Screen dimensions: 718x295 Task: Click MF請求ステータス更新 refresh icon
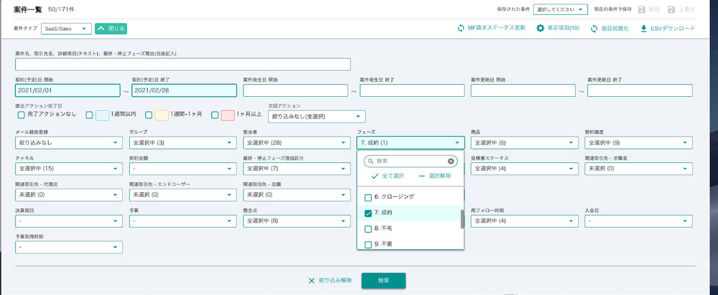tap(461, 29)
